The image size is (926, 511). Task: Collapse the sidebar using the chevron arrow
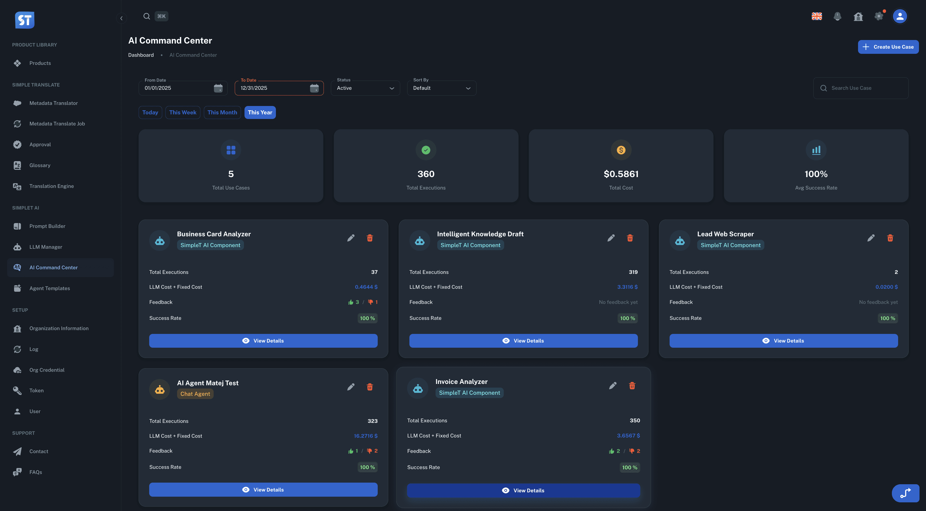(x=121, y=18)
